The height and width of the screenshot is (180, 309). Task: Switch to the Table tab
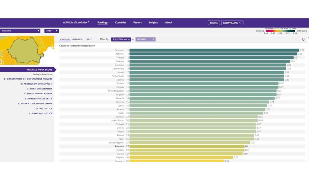(x=88, y=39)
